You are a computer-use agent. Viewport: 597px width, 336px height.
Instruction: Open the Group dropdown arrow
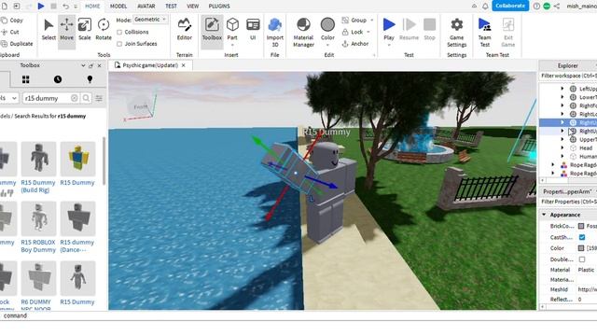point(371,21)
